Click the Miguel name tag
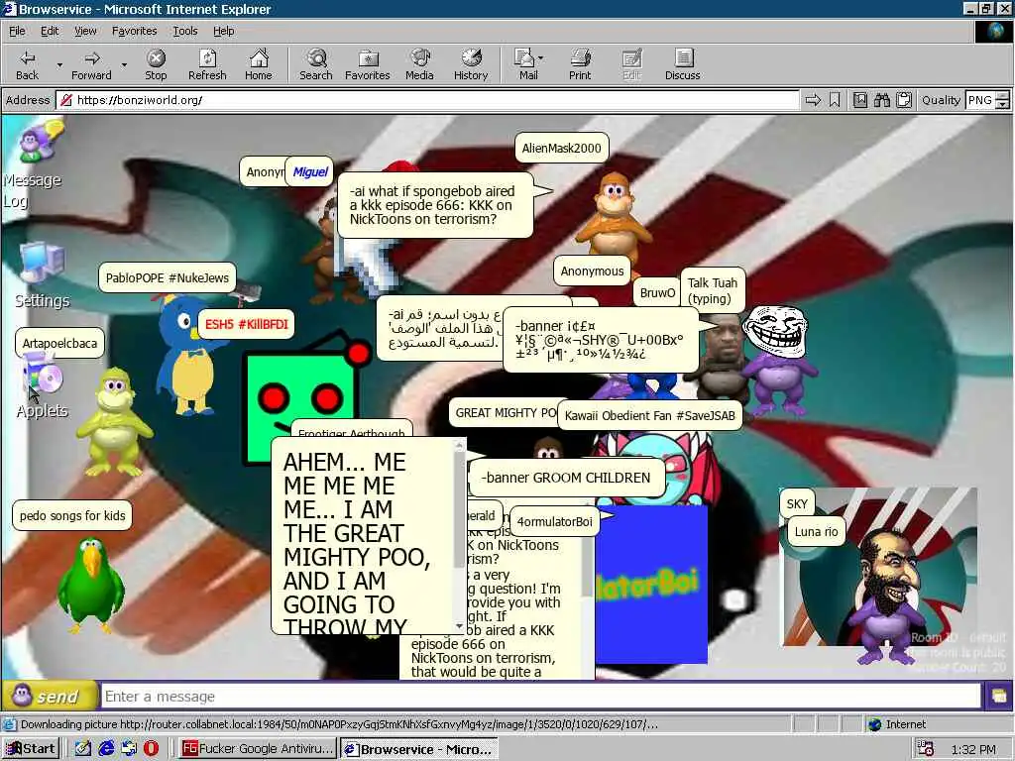This screenshot has height=761, width=1015. coord(310,171)
